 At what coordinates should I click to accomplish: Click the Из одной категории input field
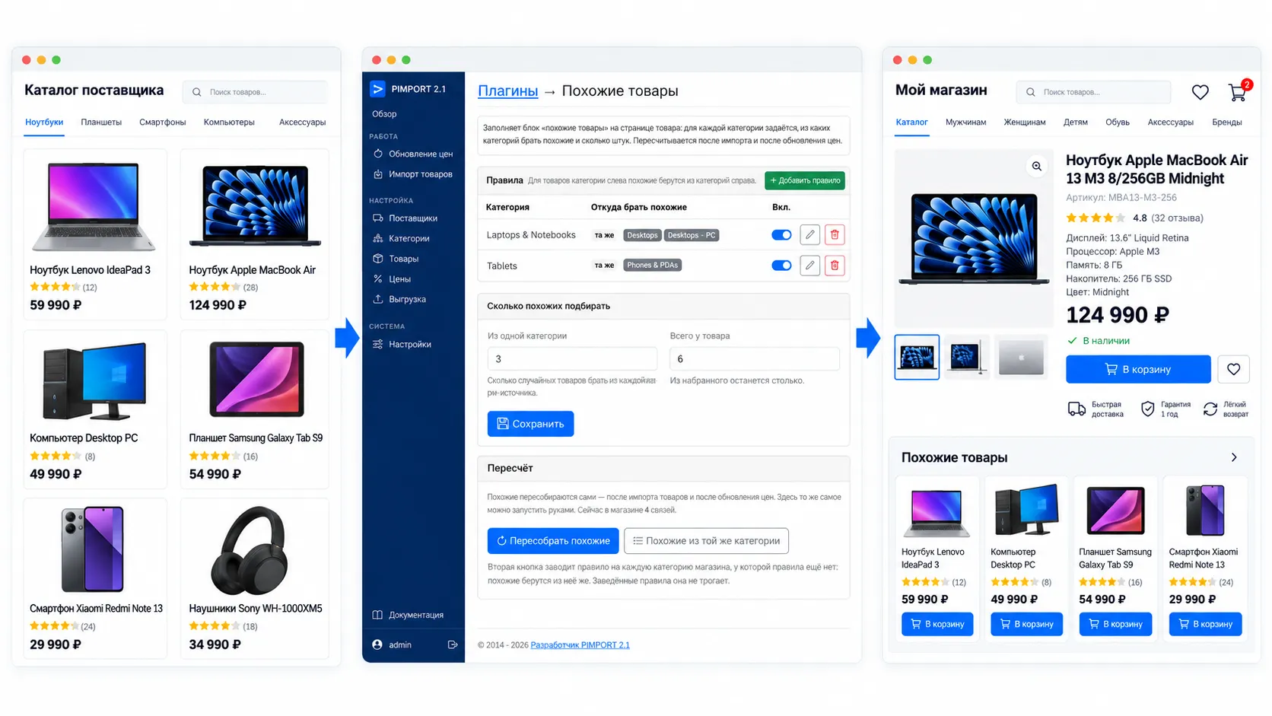tap(572, 359)
